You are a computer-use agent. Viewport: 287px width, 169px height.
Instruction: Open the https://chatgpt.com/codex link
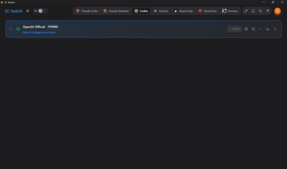tap(39, 32)
